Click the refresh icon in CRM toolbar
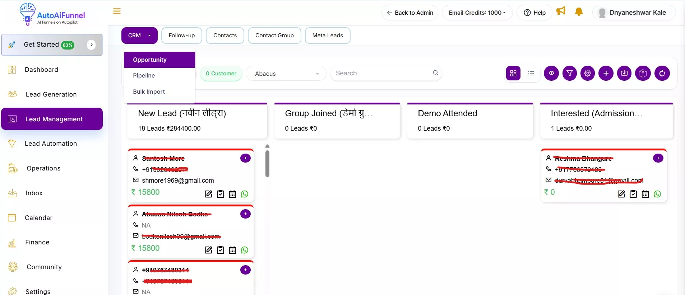Viewport: 685px width, 295px height. coord(662,73)
